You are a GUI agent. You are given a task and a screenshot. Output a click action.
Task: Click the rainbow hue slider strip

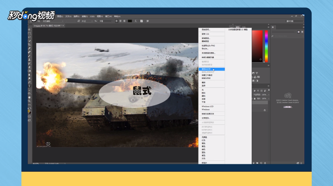point(266,46)
